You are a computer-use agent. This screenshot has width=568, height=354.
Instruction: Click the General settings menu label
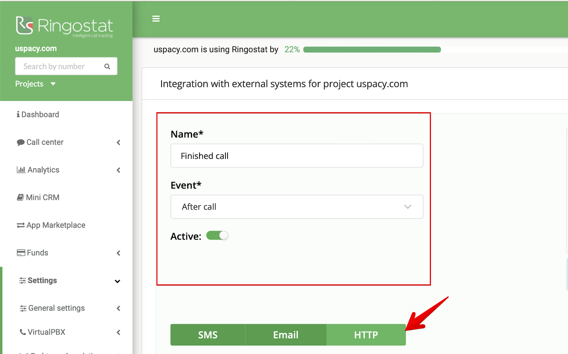(x=56, y=308)
